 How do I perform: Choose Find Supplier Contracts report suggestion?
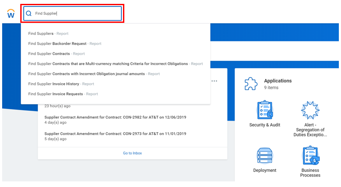pos(56,54)
